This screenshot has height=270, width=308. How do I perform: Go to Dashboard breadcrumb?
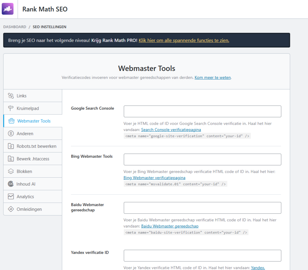15,27
